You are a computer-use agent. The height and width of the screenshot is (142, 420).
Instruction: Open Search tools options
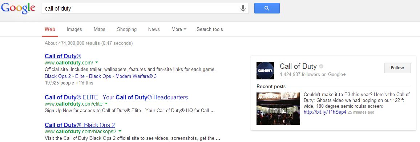(210, 29)
